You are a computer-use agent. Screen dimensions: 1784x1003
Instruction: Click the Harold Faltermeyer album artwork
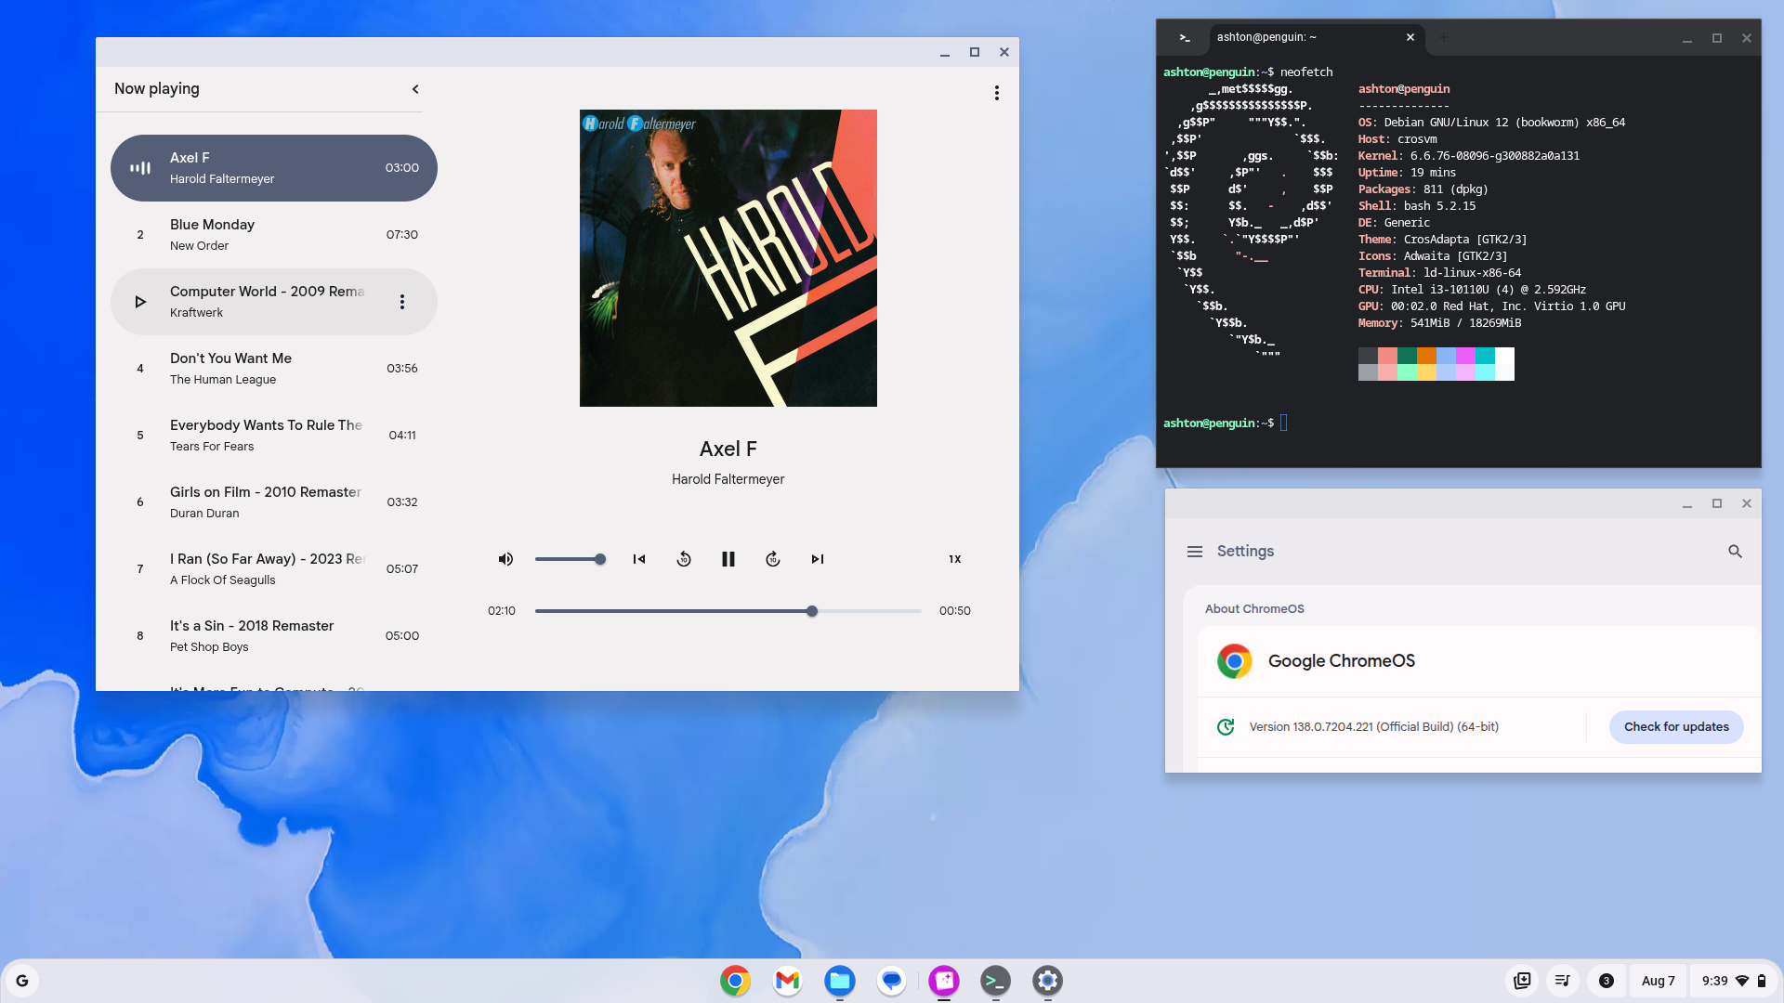[x=728, y=258]
